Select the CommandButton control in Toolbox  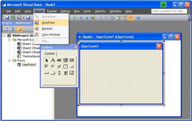tap(72, 66)
